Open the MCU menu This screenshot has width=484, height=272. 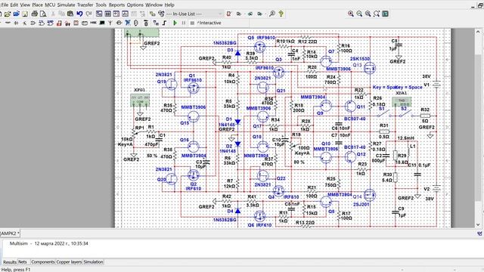50,5
